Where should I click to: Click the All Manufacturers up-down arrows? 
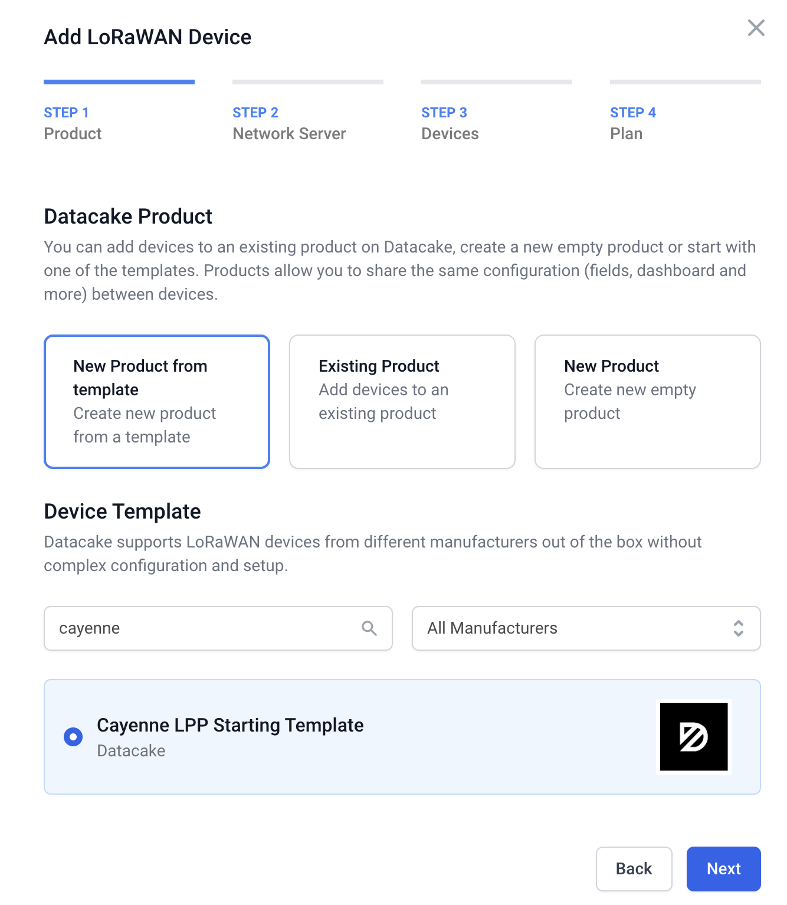(738, 628)
